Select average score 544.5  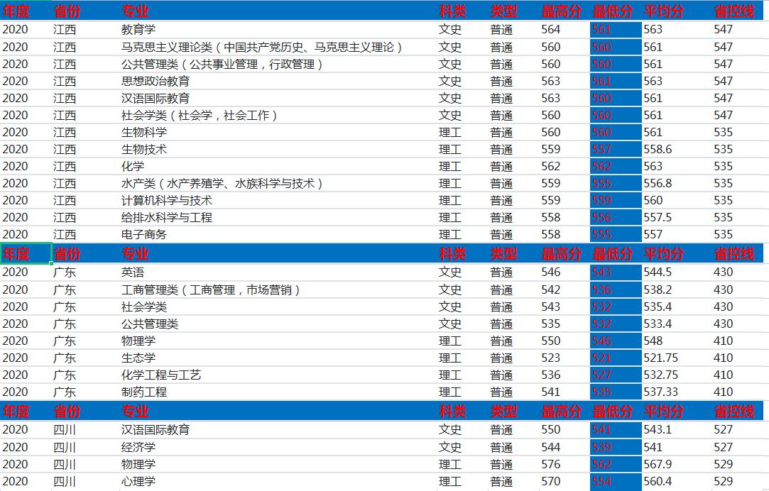pyautogui.click(x=658, y=272)
